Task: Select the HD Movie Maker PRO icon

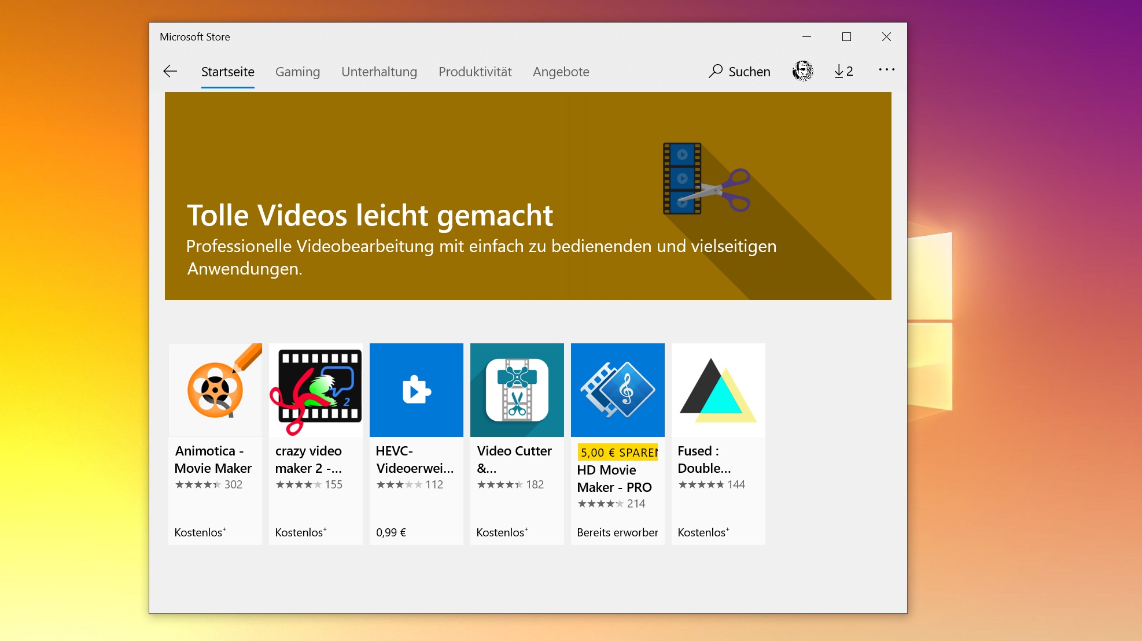Action: pos(618,390)
